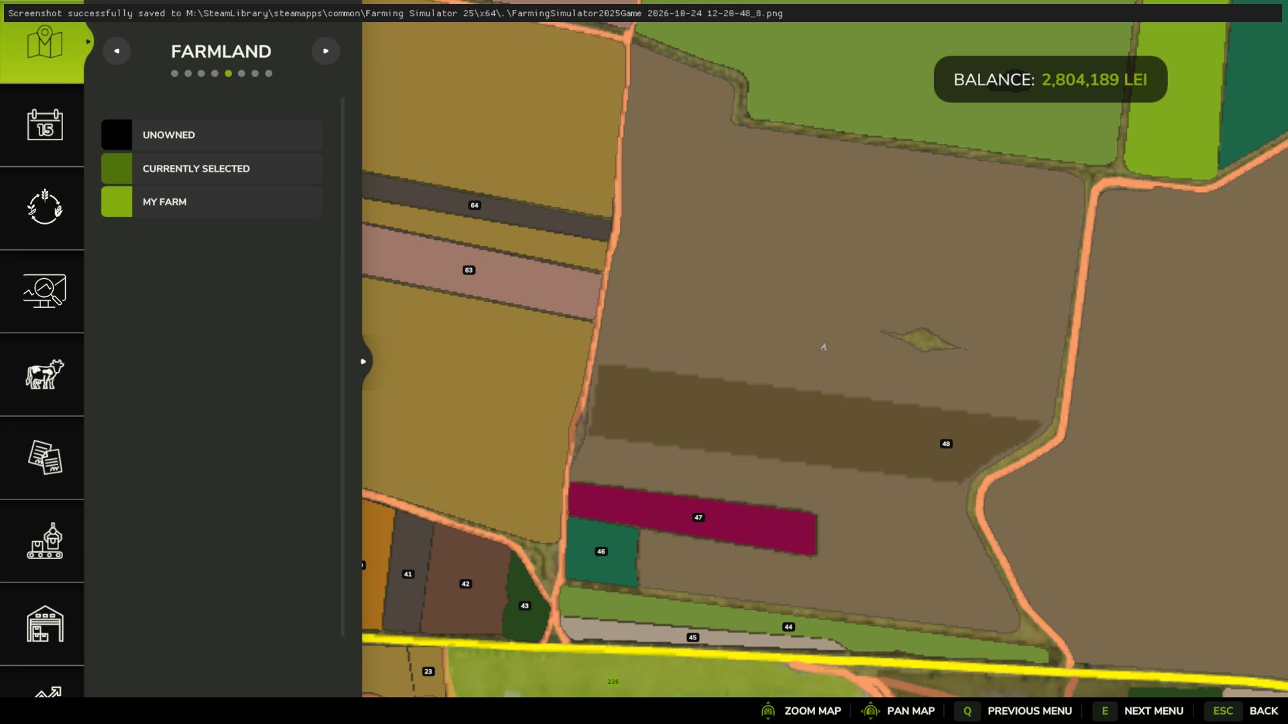
Task: Select the Unowned legend entry
Action: coord(212,135)
